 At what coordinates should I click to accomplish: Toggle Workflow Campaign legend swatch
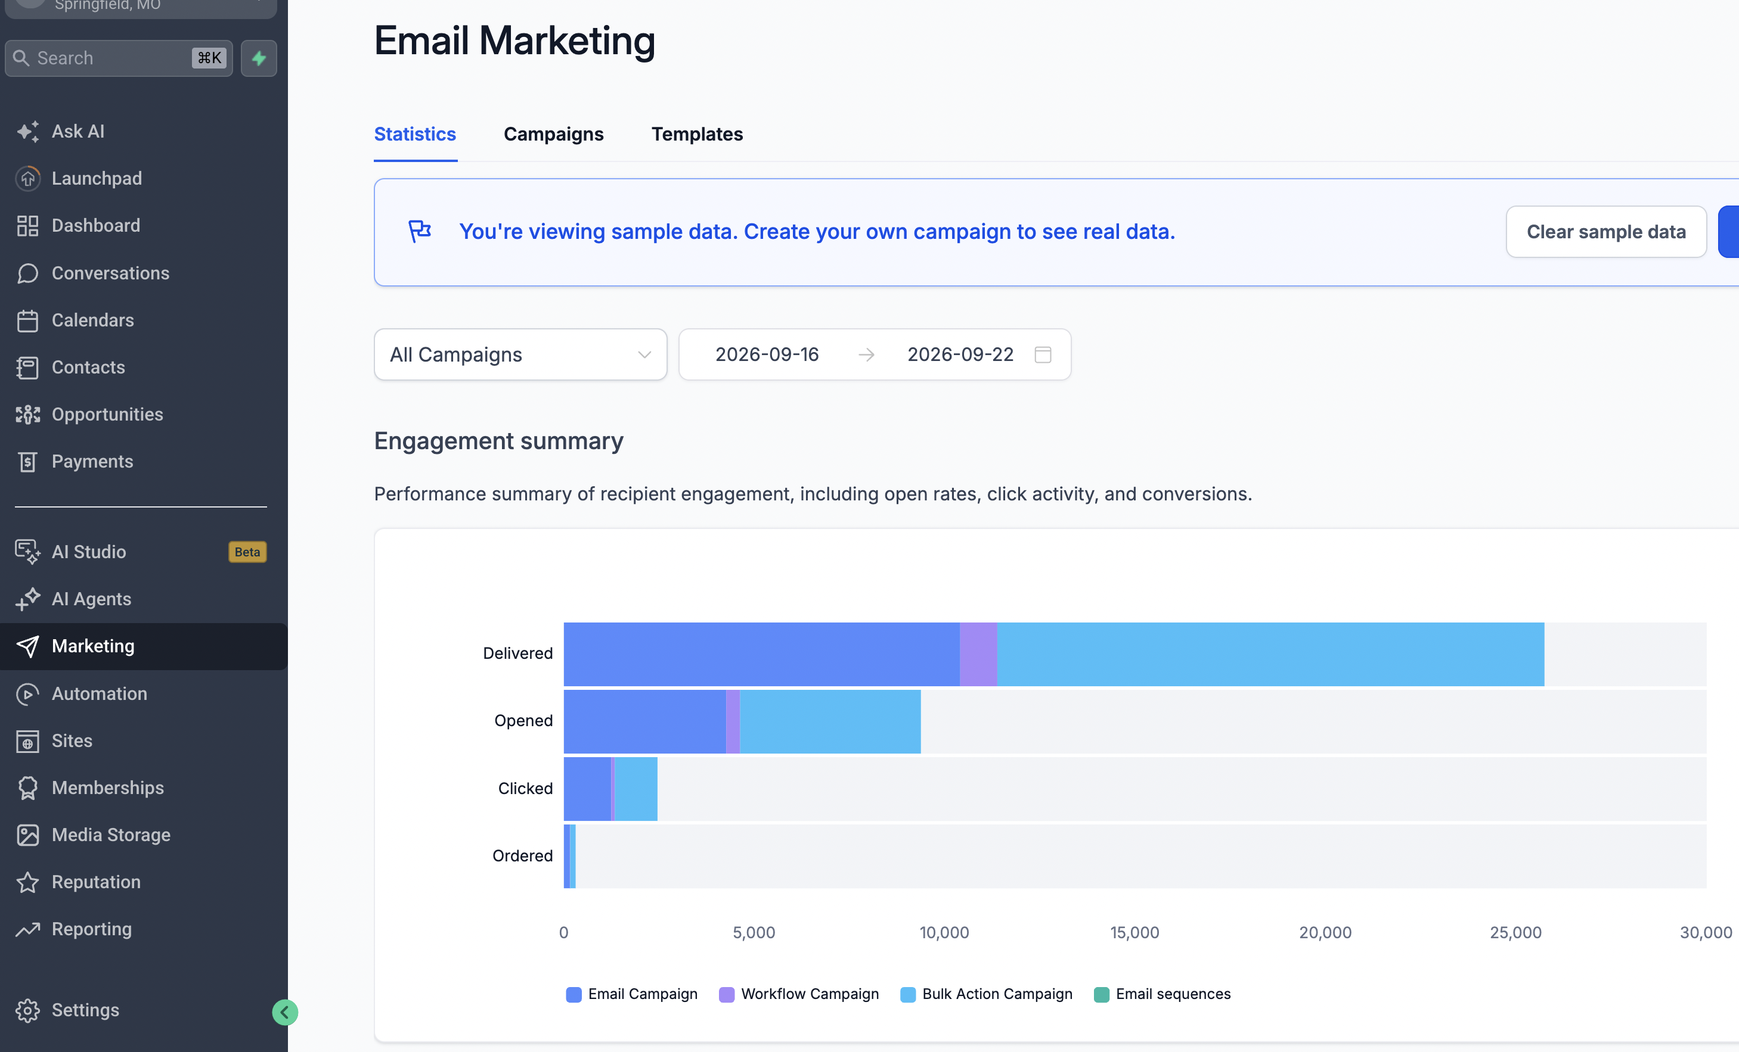click(x=726, y=994)
